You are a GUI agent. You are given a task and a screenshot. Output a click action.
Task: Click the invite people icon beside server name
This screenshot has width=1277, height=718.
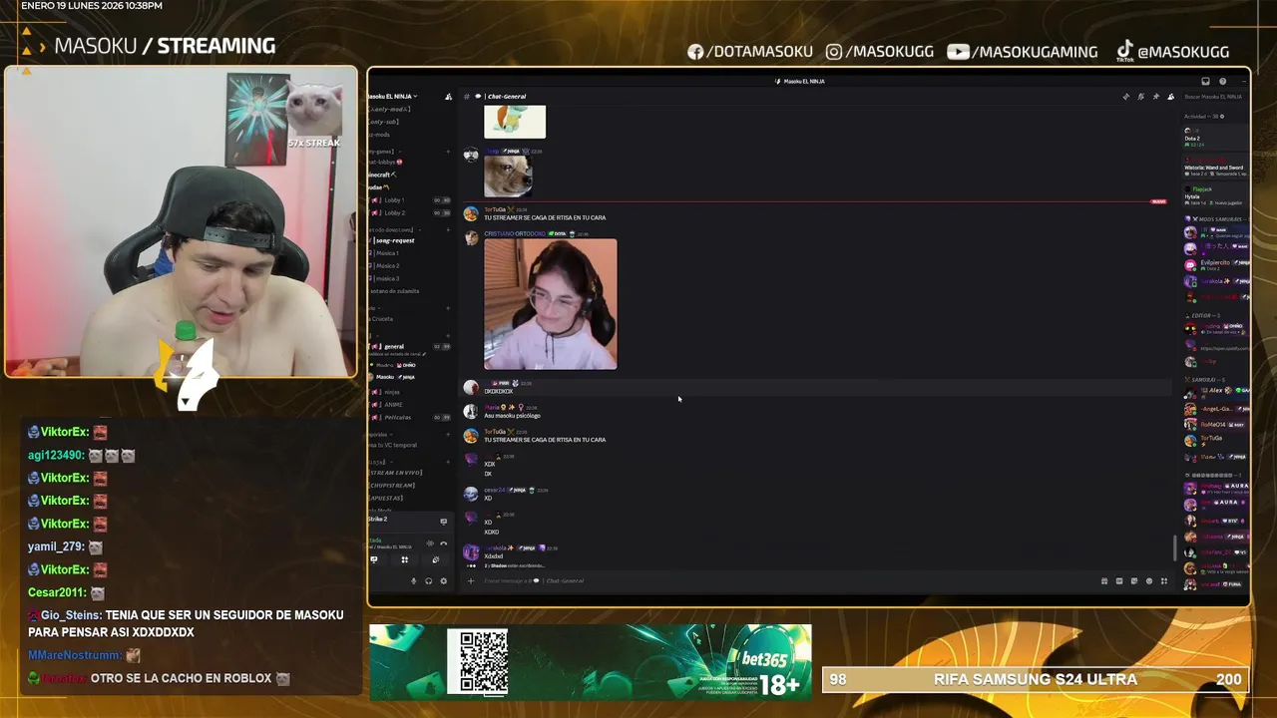click(449, 97)
